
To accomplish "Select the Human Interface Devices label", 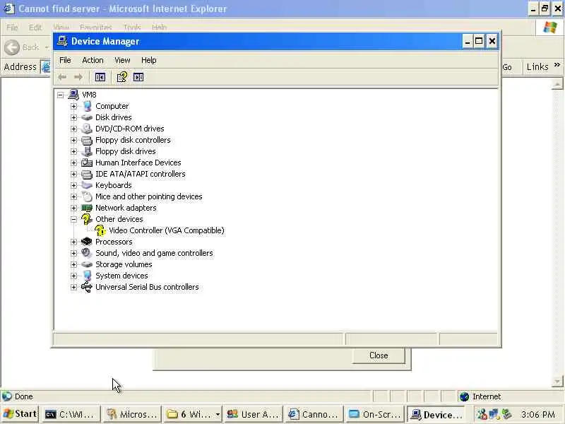I will [x=138, y=163].
